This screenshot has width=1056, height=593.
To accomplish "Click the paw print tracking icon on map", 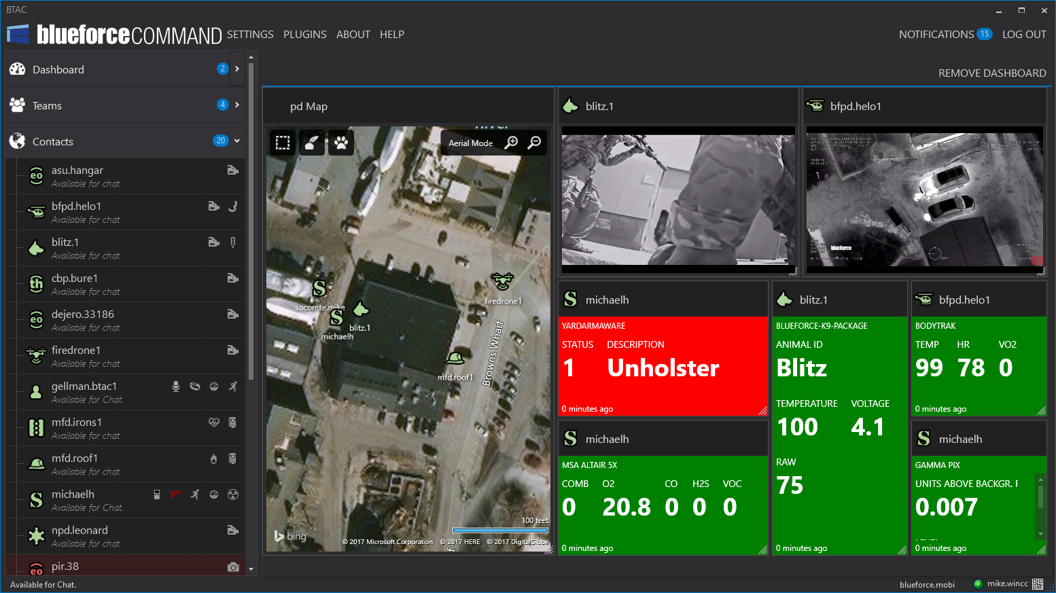I will [x=341, y=143].
